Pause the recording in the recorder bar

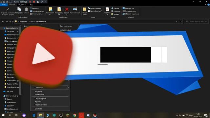pos(30,2)
